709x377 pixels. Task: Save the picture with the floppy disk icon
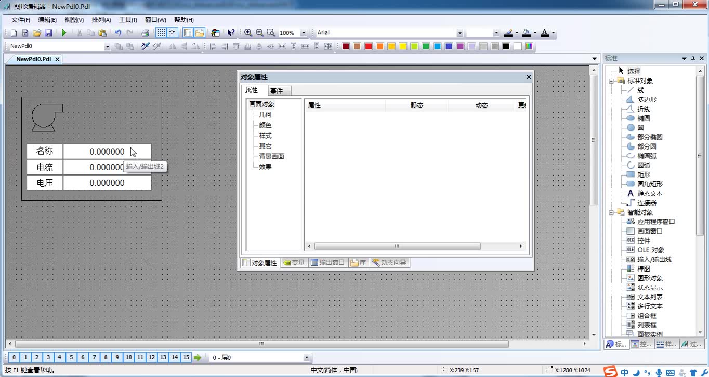click(48, 33)
